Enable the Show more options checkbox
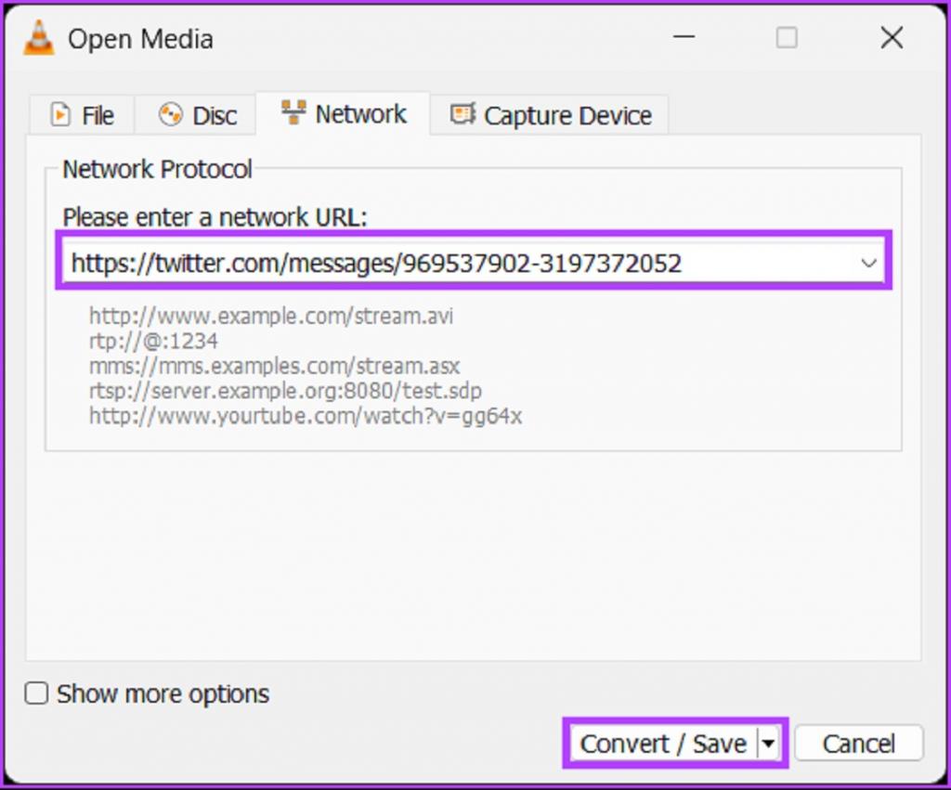This screenshot has width=951, height=790. click(x=36, y=693)
